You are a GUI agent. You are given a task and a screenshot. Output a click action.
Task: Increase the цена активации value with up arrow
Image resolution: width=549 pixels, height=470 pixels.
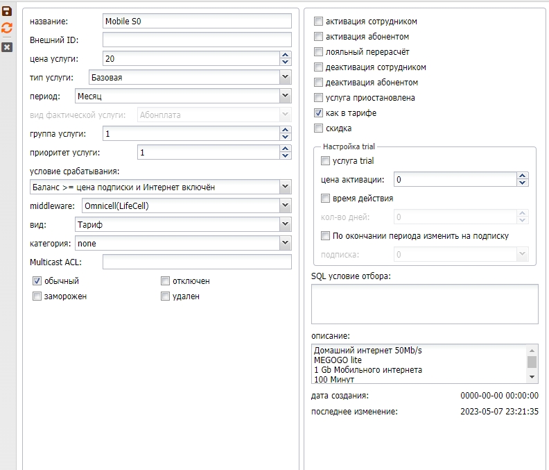(523, 176)
